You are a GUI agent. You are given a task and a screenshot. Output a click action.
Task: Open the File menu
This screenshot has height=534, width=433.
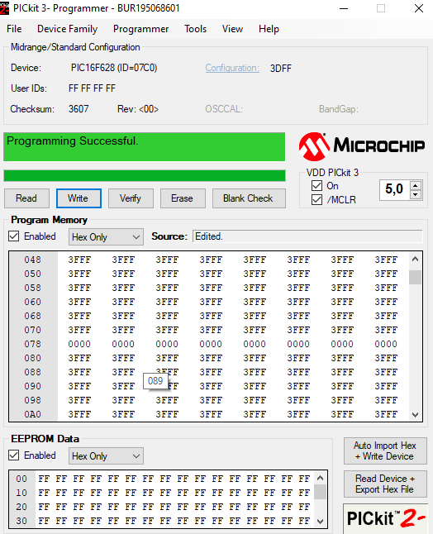14,29
